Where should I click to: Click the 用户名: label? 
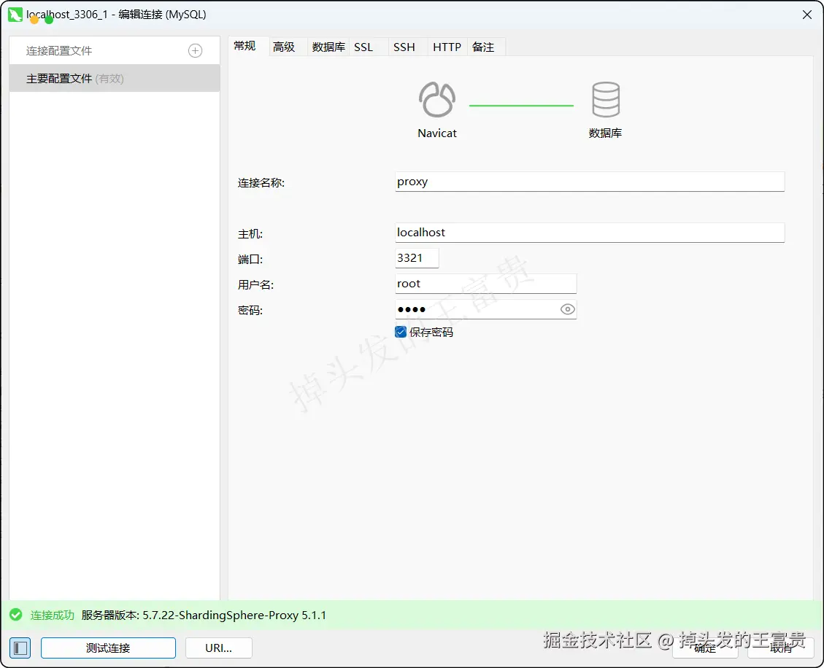point(255,284)
